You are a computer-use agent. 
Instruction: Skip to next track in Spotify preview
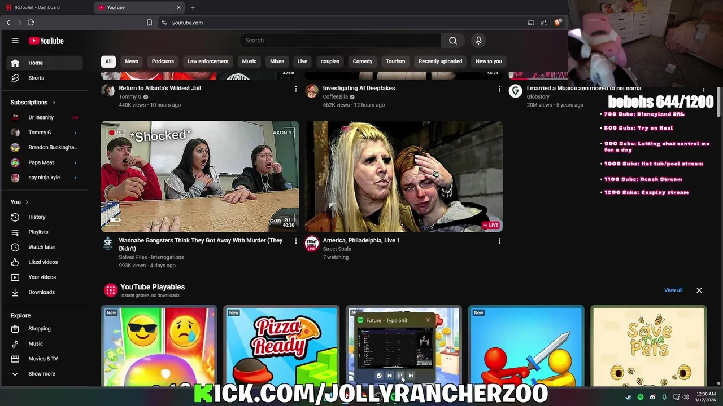[x=411, y=376]
